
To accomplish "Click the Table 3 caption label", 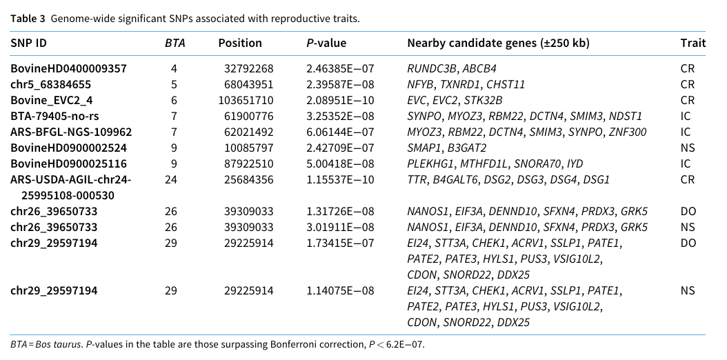I will pos(28,19).
